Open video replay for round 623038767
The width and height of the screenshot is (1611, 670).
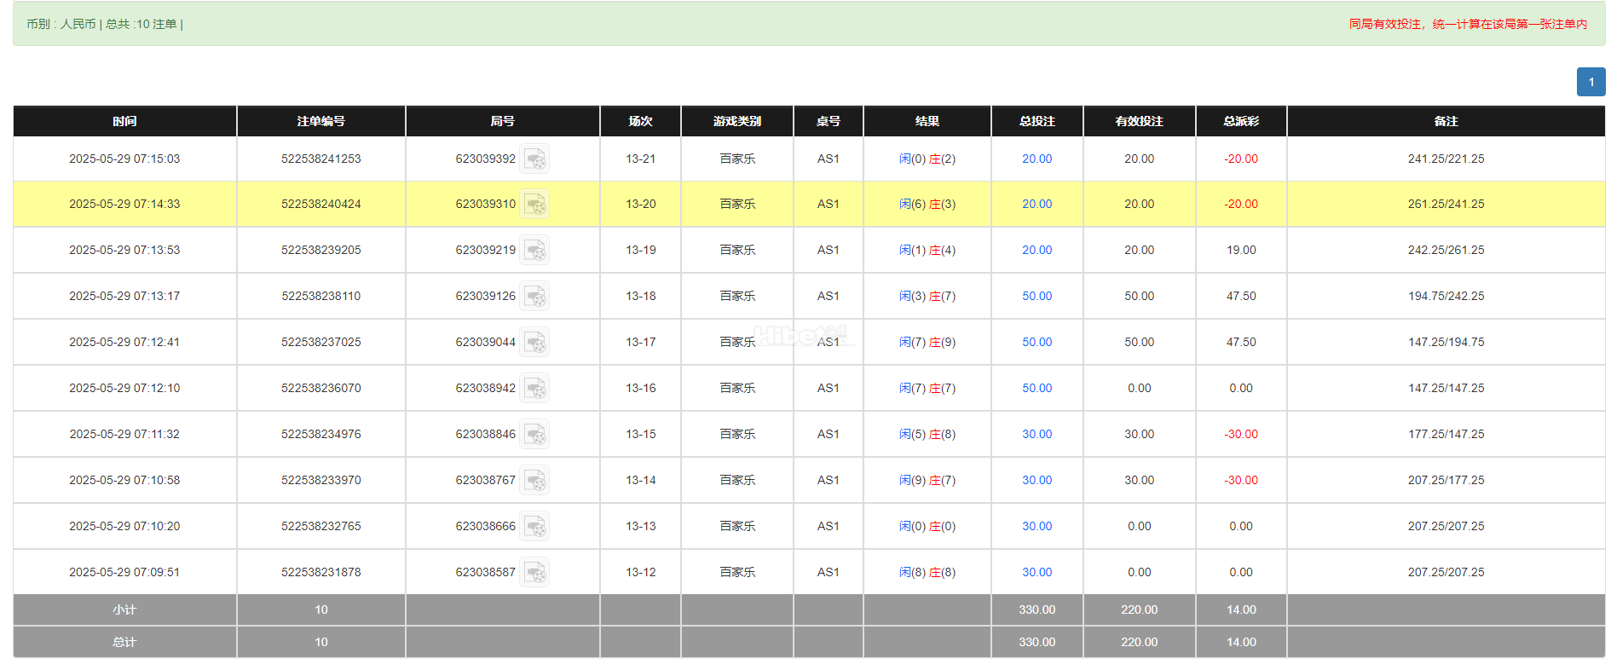534,481
